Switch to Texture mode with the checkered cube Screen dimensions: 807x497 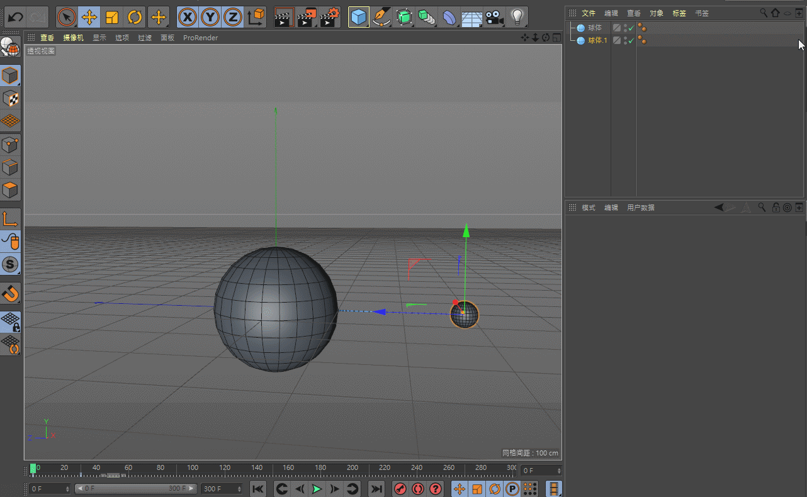tap(10, 98)
